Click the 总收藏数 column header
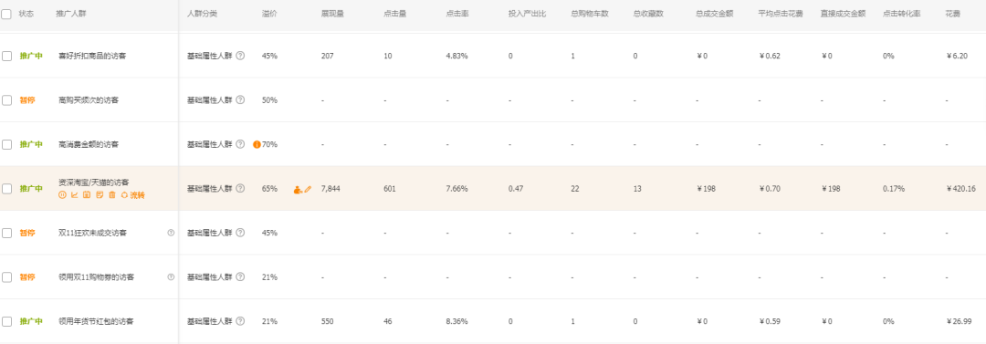 click(x=649, y=13)
